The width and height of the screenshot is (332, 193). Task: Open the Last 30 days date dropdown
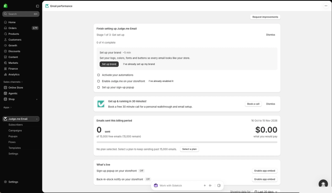click(266, 191)
